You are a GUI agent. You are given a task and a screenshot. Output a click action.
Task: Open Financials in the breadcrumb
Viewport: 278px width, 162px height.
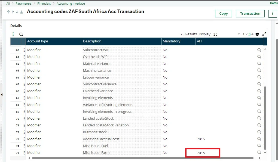coord(44,4)
